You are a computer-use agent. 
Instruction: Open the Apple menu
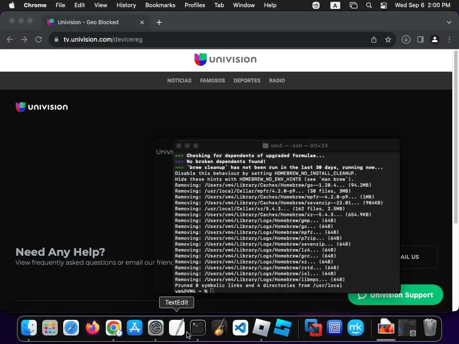click(12, 5)
